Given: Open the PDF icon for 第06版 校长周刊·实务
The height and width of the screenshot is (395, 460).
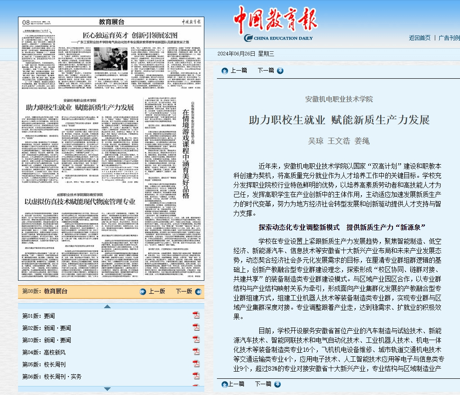Looking at the screenshot, I should click(196, 376).
